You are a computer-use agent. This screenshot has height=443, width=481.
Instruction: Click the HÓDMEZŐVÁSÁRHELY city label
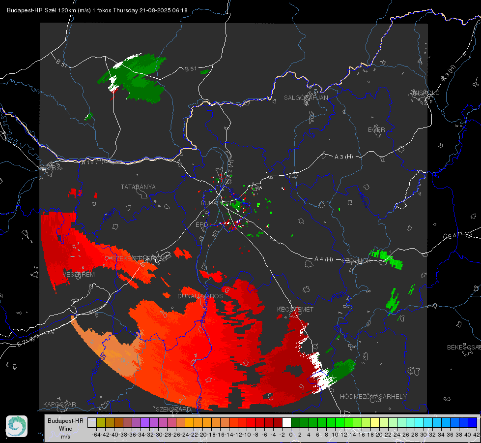tap(373, 397)
